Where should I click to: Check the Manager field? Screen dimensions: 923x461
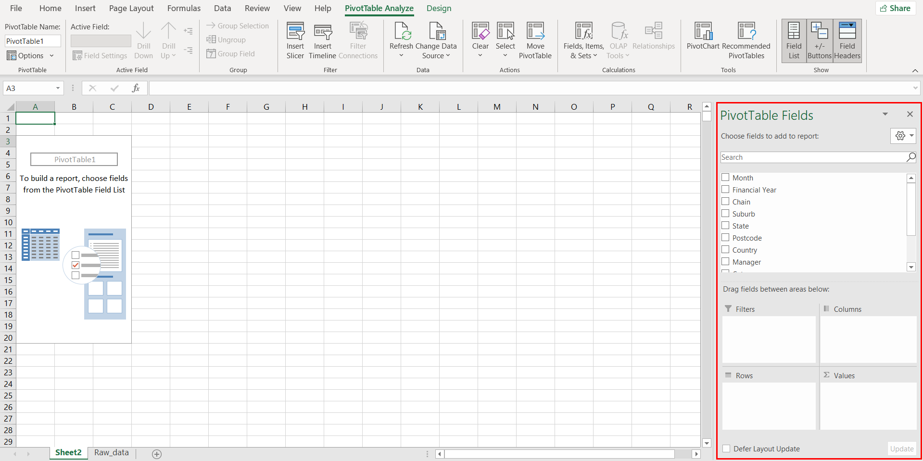coord(725,262)
